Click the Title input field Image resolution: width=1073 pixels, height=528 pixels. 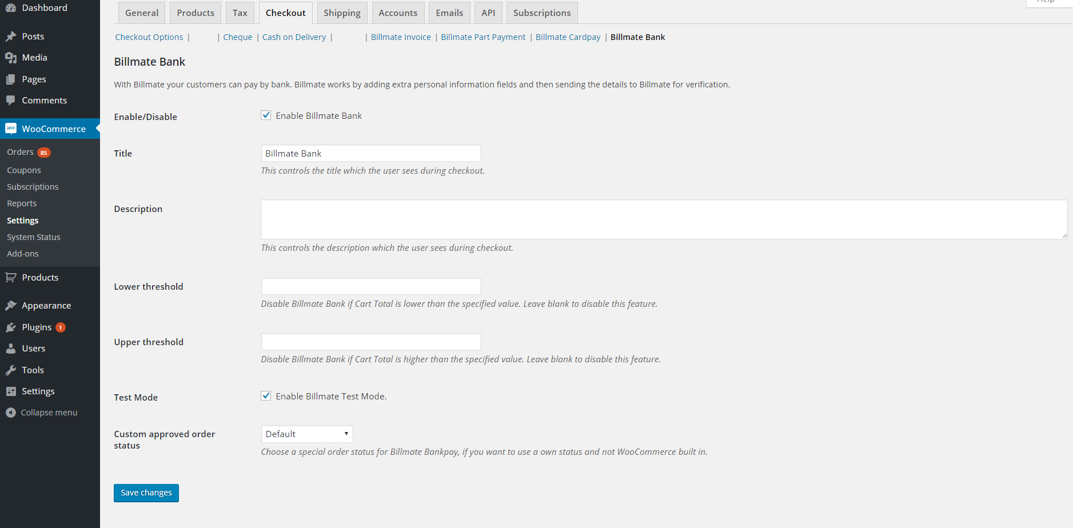(x=371, y=153)
